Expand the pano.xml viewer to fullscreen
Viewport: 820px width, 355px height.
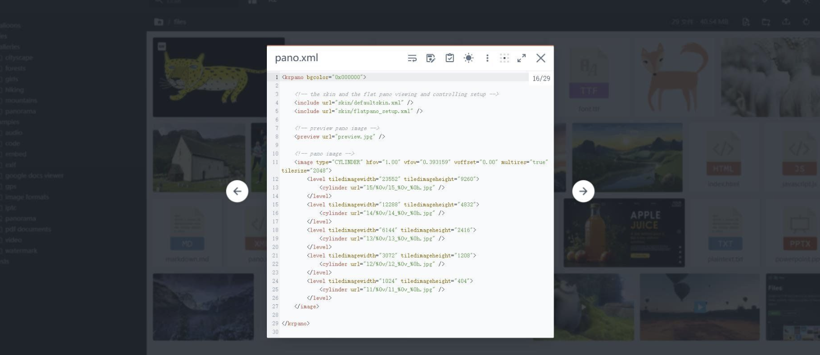pos(522,58)
